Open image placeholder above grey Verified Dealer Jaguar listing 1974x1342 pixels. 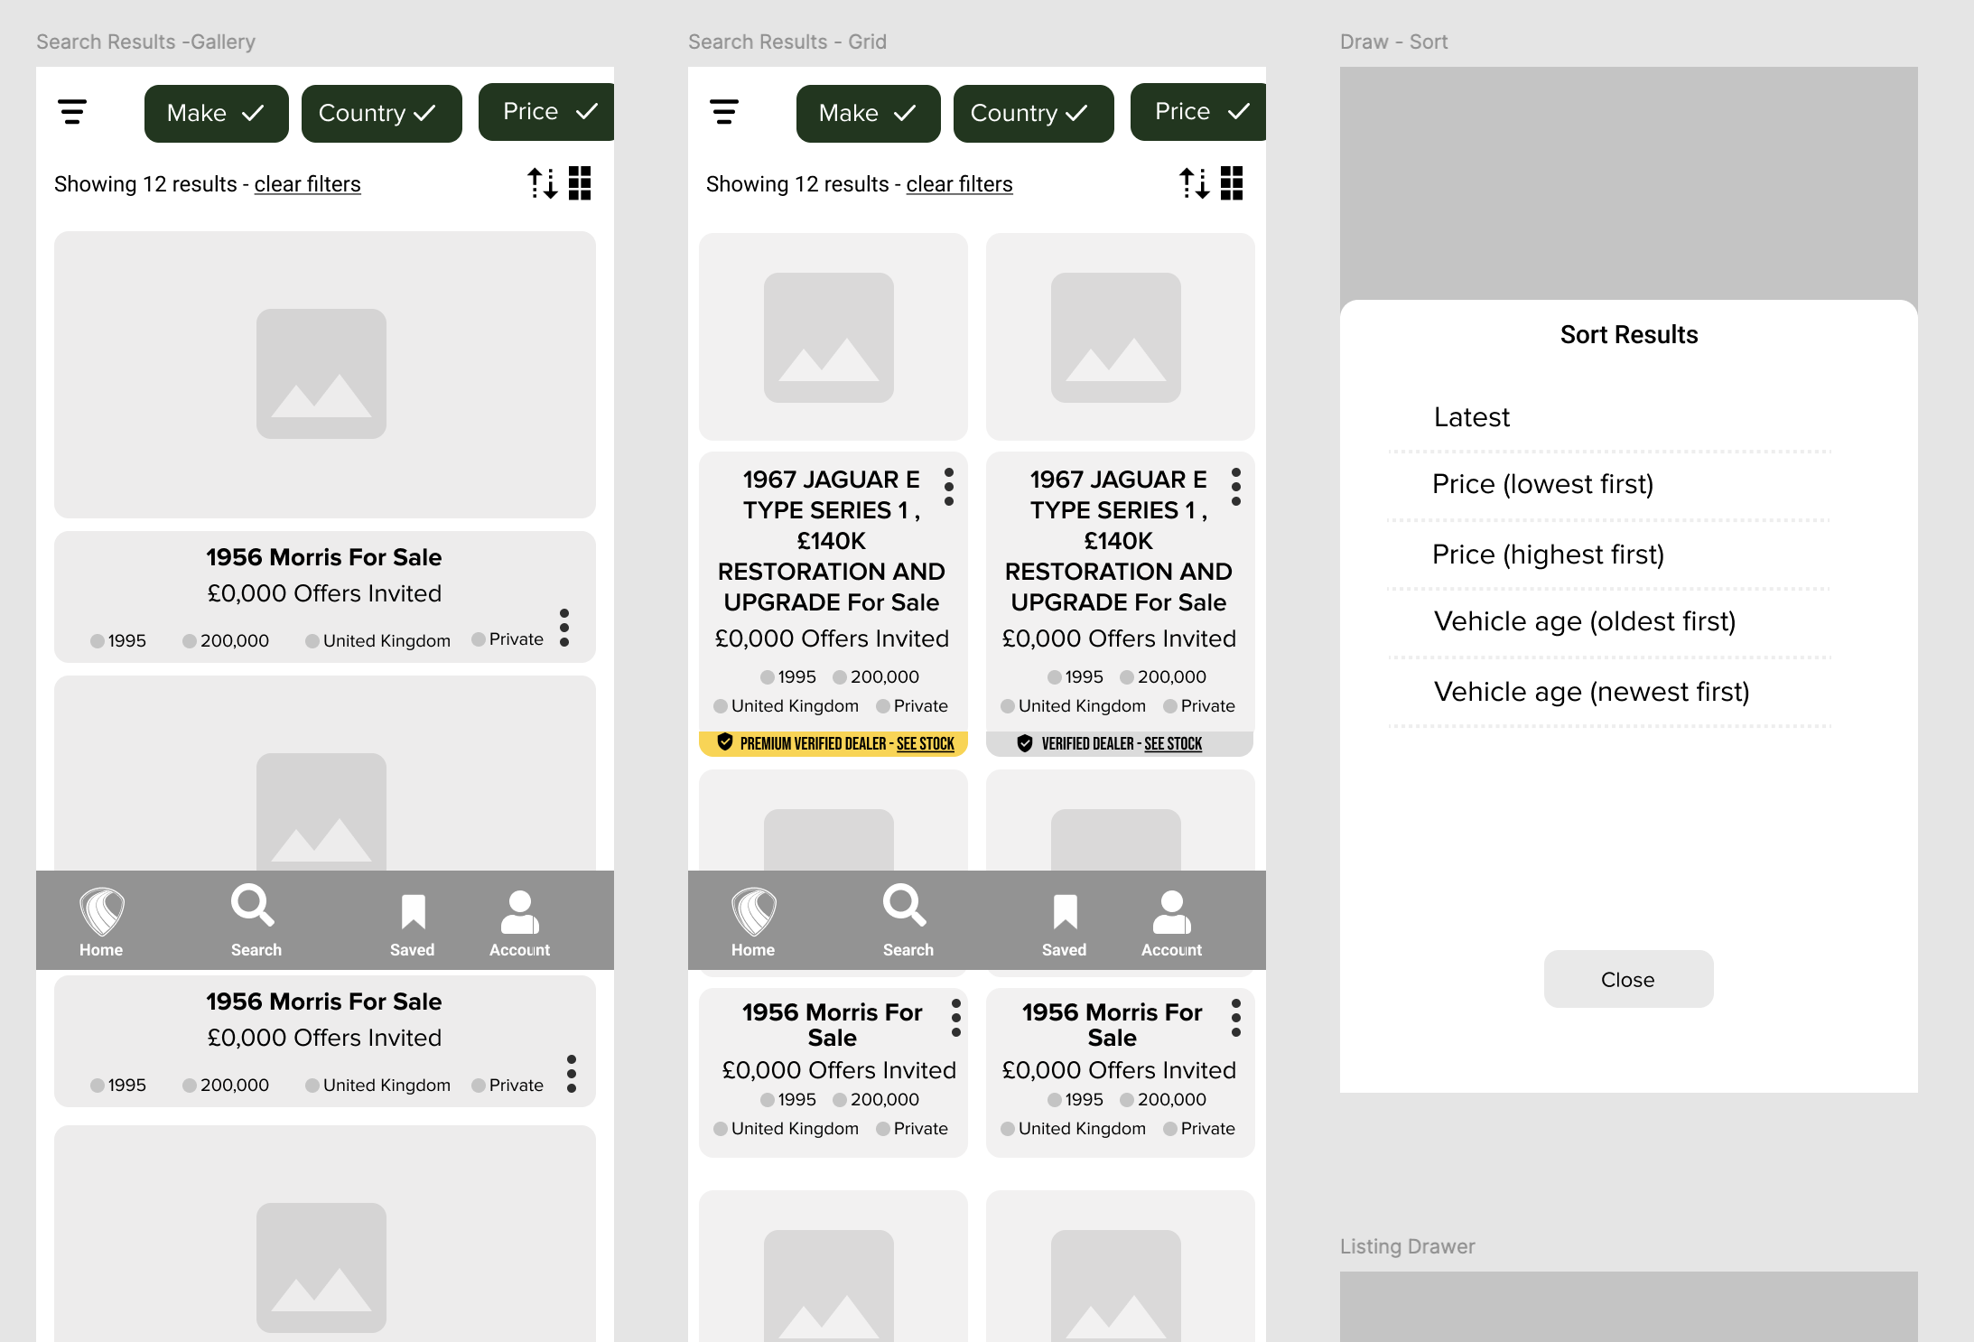(1120, 337)
